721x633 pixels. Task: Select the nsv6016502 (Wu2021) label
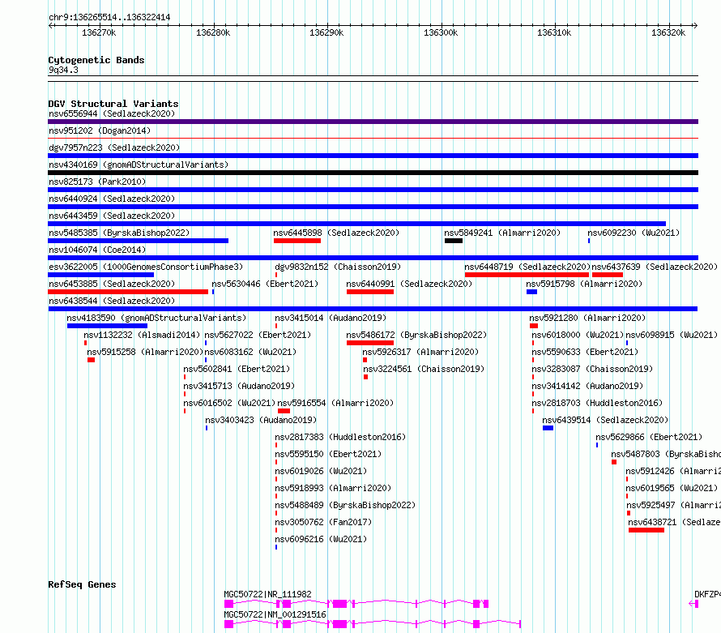point(229,403)
